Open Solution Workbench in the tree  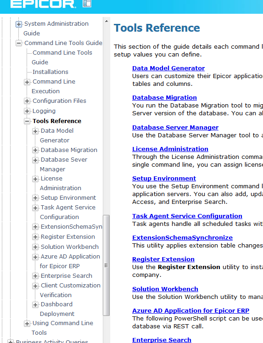(69, 247)
